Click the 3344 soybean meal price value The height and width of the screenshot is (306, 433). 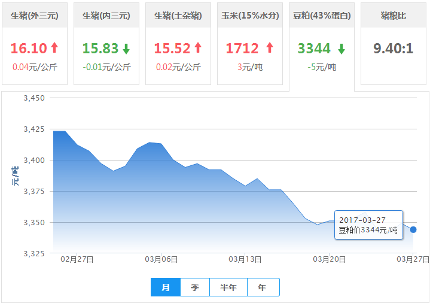coord(314,49)
